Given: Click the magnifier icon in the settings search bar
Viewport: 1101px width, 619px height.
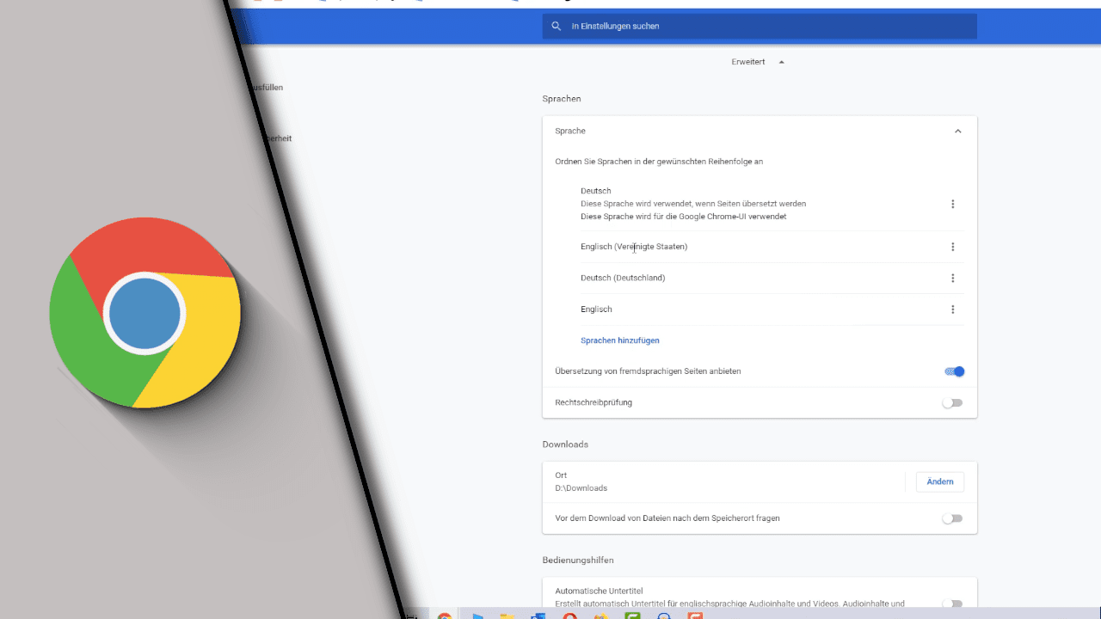Looking at the screenshot, I should [x=557, y=26].
